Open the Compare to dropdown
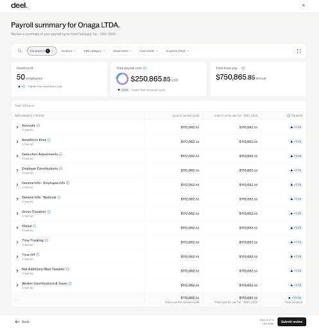Screen dimensions: 319x328 [42, 51]
